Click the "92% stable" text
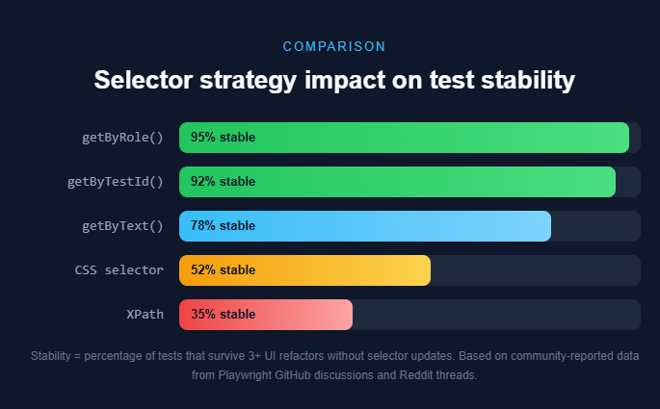Screen dimensions: 660x409 223,182
